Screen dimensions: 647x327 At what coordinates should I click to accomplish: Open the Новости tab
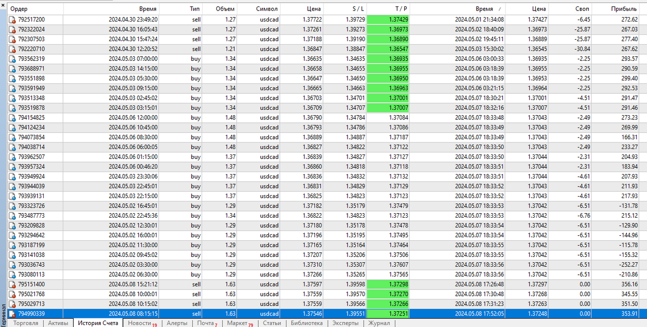point(142,323)
